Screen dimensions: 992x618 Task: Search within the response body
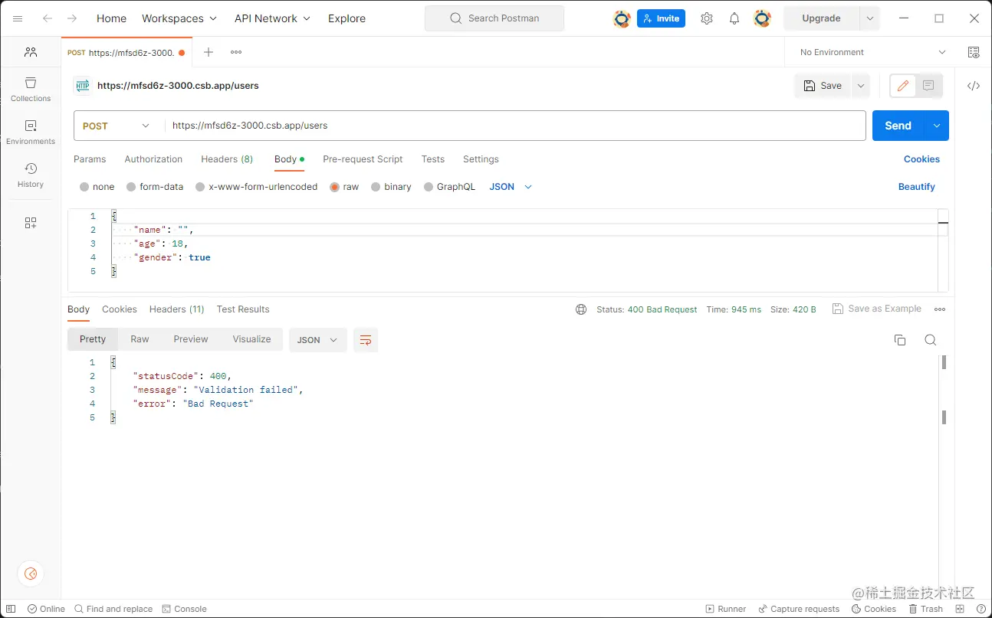931,340
